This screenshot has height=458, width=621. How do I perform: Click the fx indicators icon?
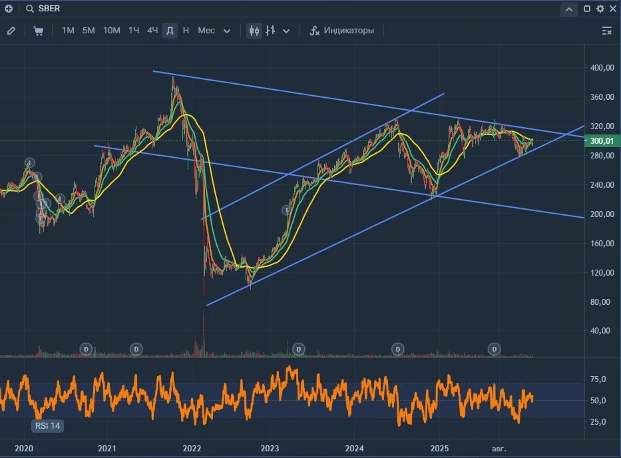[314, 31]
